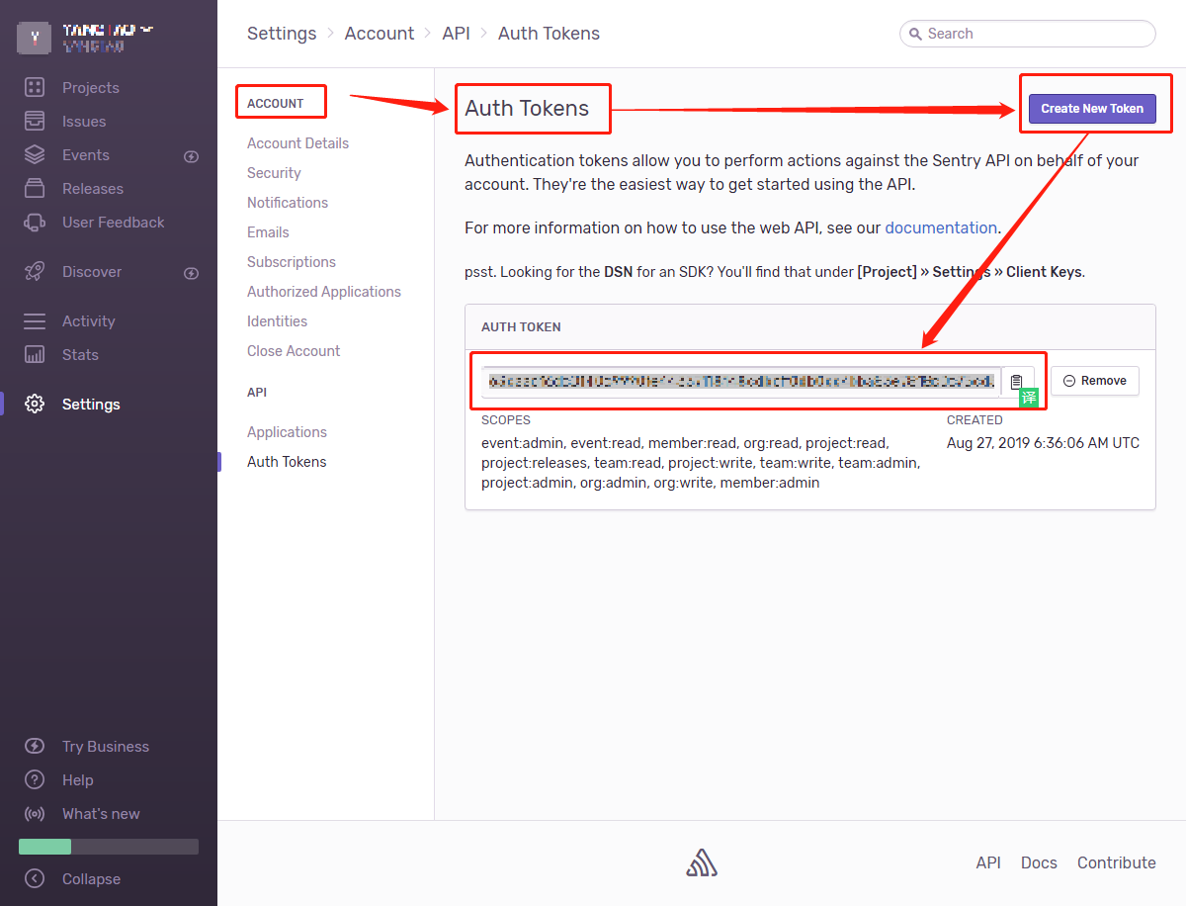This screenshot has width=1186, height=906.
Task: Click the Account breadcrumb
Action: [380, 34]
